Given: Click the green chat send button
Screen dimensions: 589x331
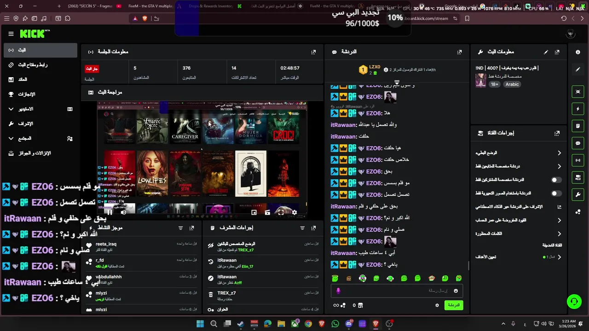Looking at the screenshot, I should tap(454, 305).
